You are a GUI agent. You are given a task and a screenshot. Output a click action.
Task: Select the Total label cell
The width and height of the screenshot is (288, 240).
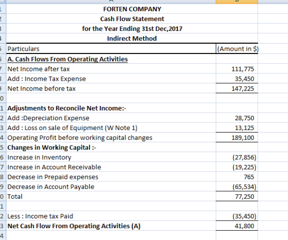coord(111,196)
